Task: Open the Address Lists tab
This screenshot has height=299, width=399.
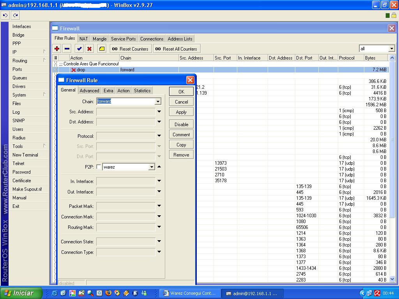Action: (x=180, y=39)
